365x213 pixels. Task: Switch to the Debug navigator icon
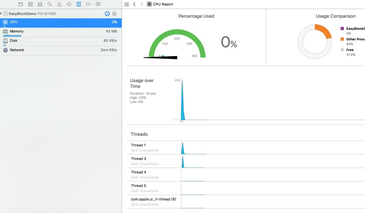[x=79, y=4]
